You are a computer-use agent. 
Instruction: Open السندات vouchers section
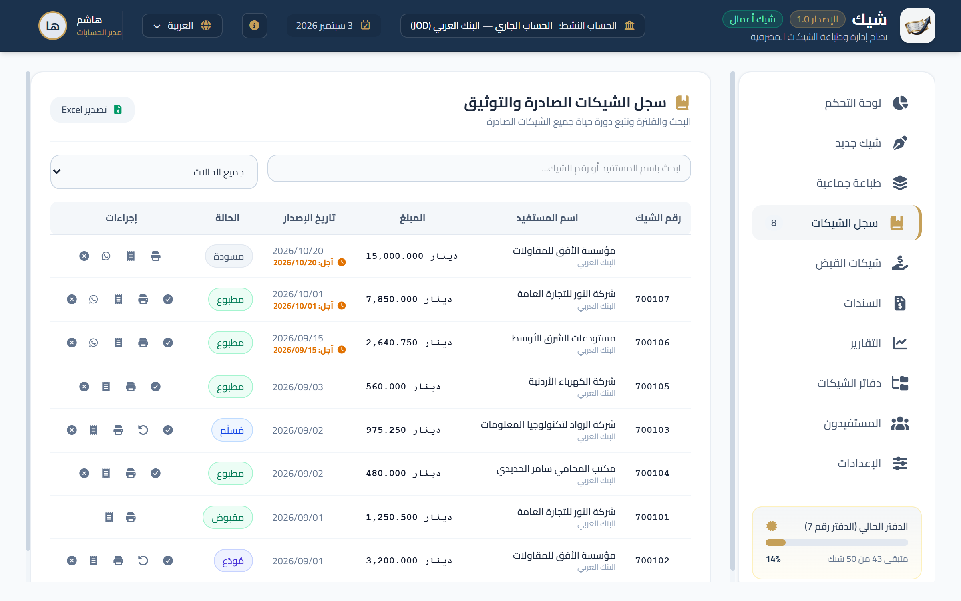(837, 303)
